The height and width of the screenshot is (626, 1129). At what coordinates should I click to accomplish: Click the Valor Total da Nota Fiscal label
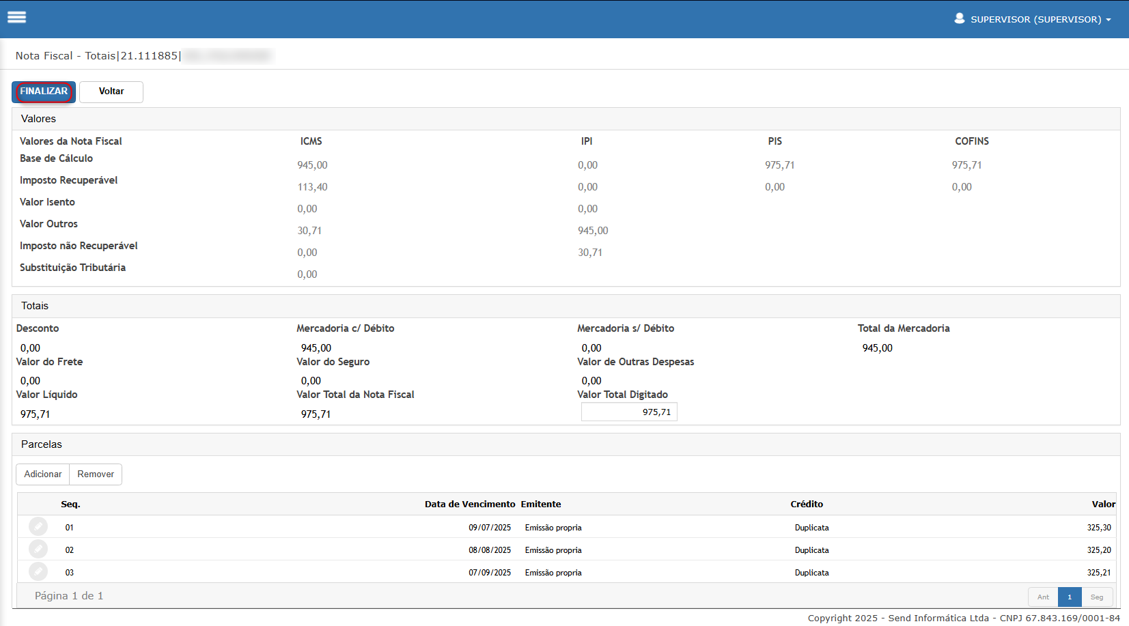[355, 395]
